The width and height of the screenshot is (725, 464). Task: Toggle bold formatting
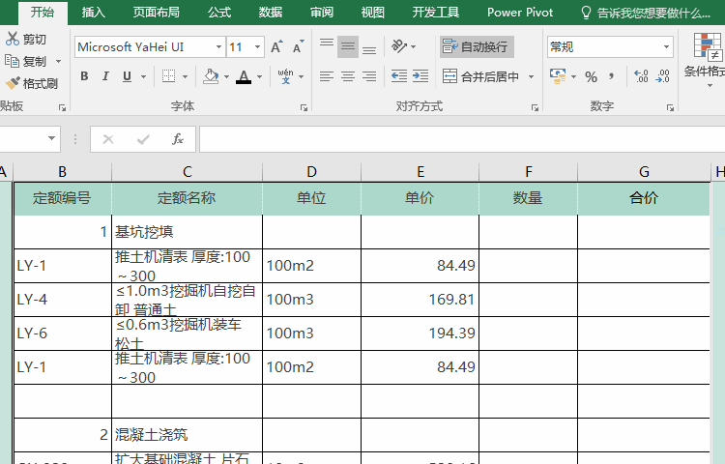pos(84,76)
